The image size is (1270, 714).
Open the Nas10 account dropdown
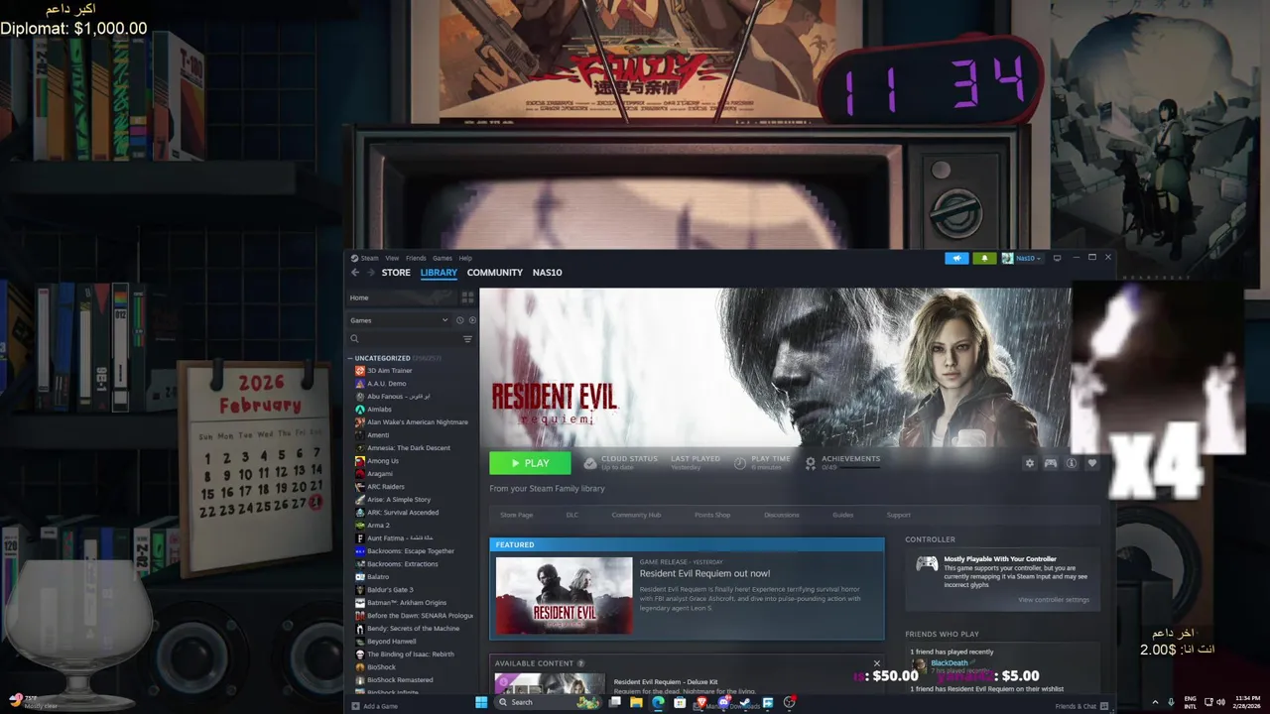[x=1022, y=258]
